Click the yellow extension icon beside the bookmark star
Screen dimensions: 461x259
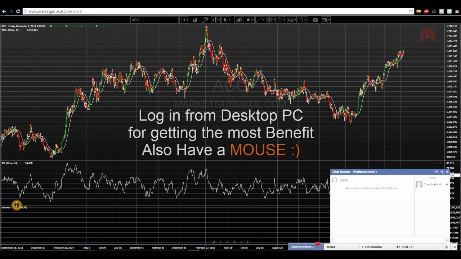419,11
